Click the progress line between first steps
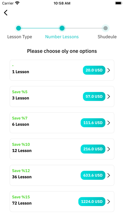The width and height of the screenshot is (124, 220). pos(40,28)
